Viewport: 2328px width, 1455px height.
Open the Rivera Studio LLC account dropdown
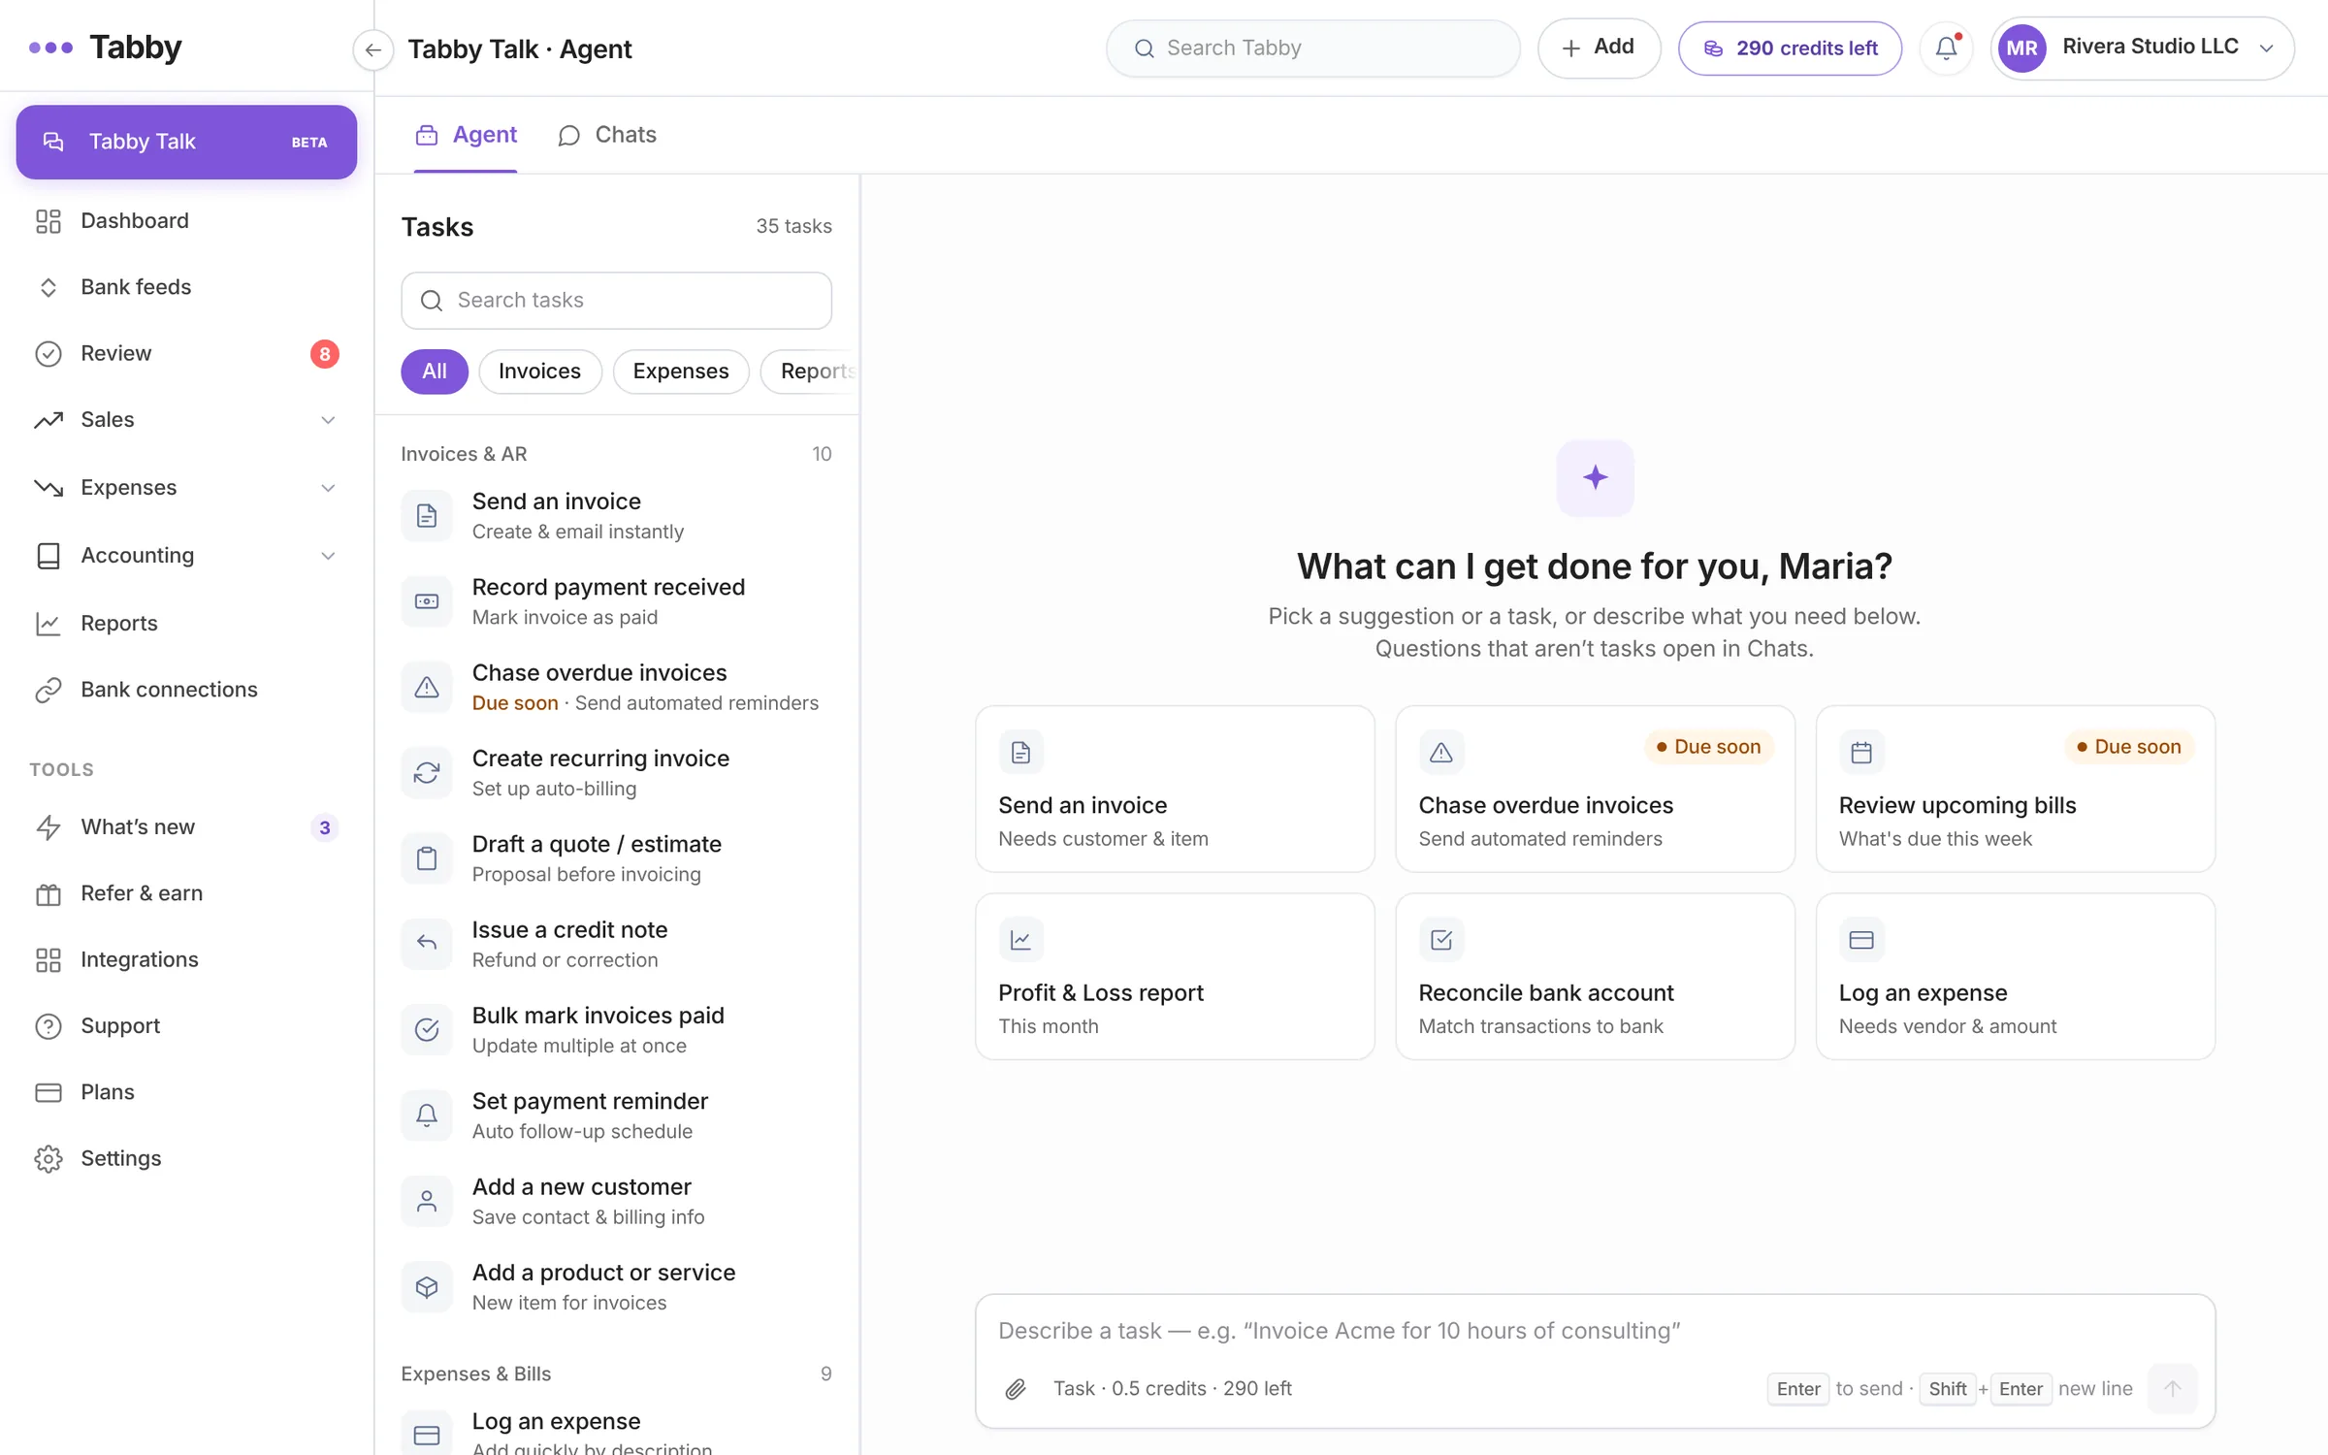coord(2142,48)
